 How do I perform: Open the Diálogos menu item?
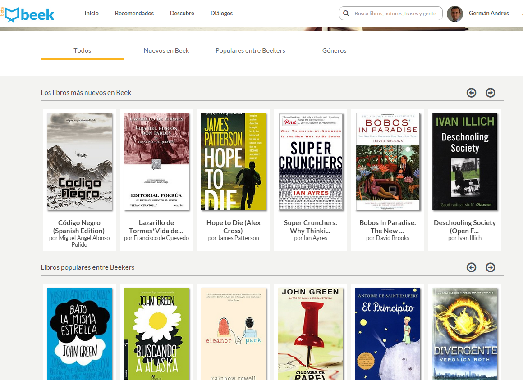pyautogui.click(x=221, y=14)
